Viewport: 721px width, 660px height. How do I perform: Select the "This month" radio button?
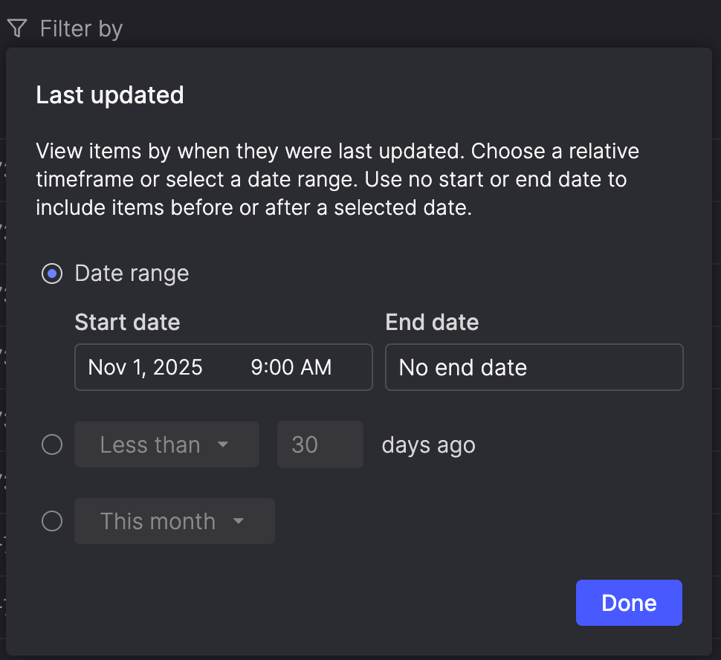(x=52, y=522)
